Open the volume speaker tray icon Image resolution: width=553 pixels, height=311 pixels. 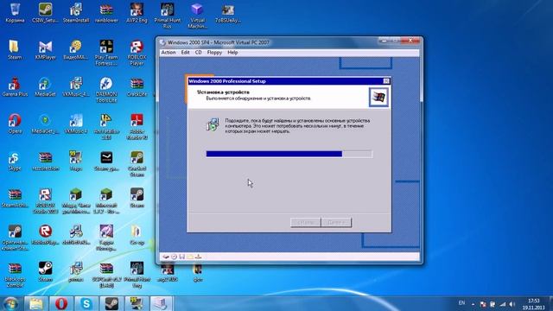[512, 304]
